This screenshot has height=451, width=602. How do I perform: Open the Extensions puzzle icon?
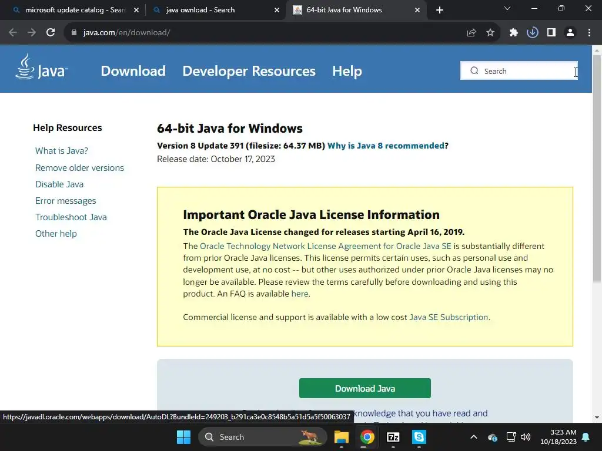(514, 33)
